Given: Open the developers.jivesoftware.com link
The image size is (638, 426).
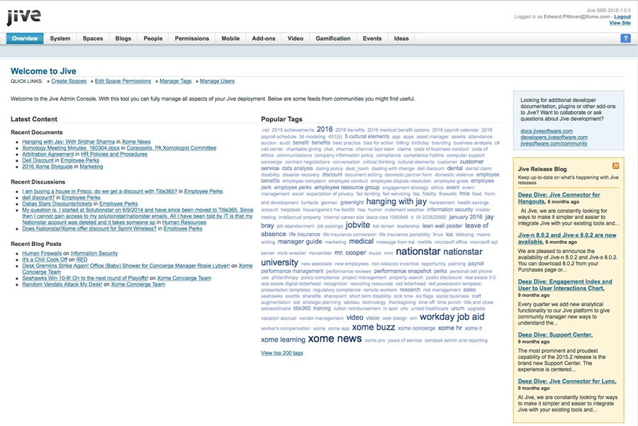Looking at the screenshot, I should coord(554,137).
